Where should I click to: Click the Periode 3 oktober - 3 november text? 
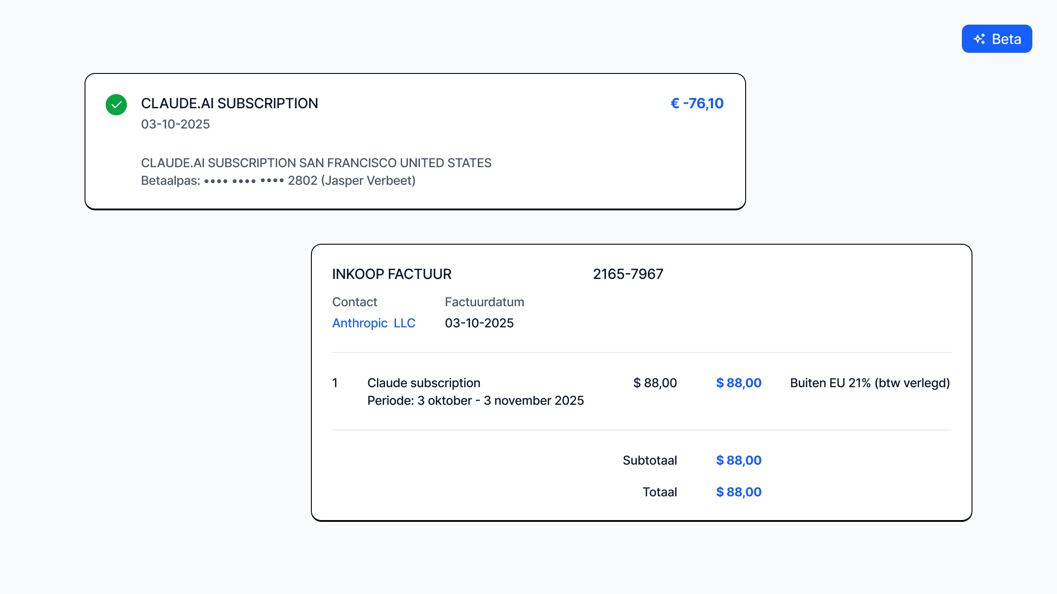click(475, 400)
